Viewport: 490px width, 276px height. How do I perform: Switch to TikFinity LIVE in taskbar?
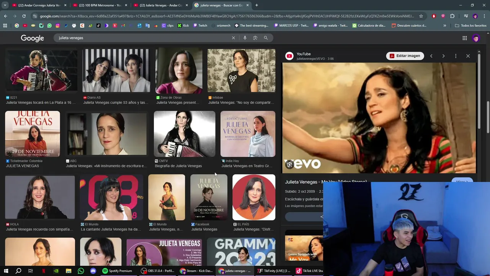tap(274, 271)
